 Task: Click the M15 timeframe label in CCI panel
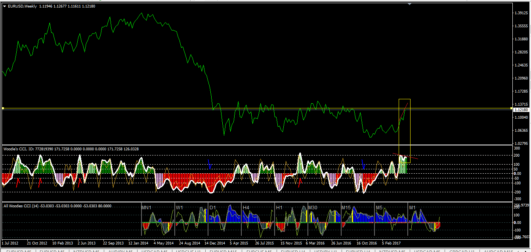point(346,207)
